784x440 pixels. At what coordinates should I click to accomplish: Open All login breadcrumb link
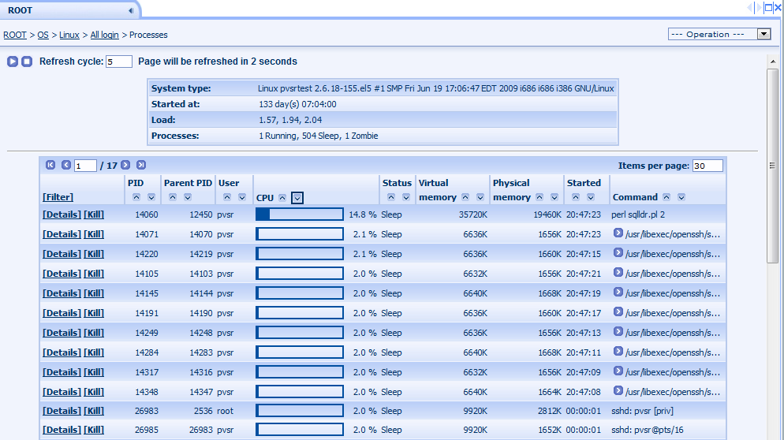click(x=104, y=35)
